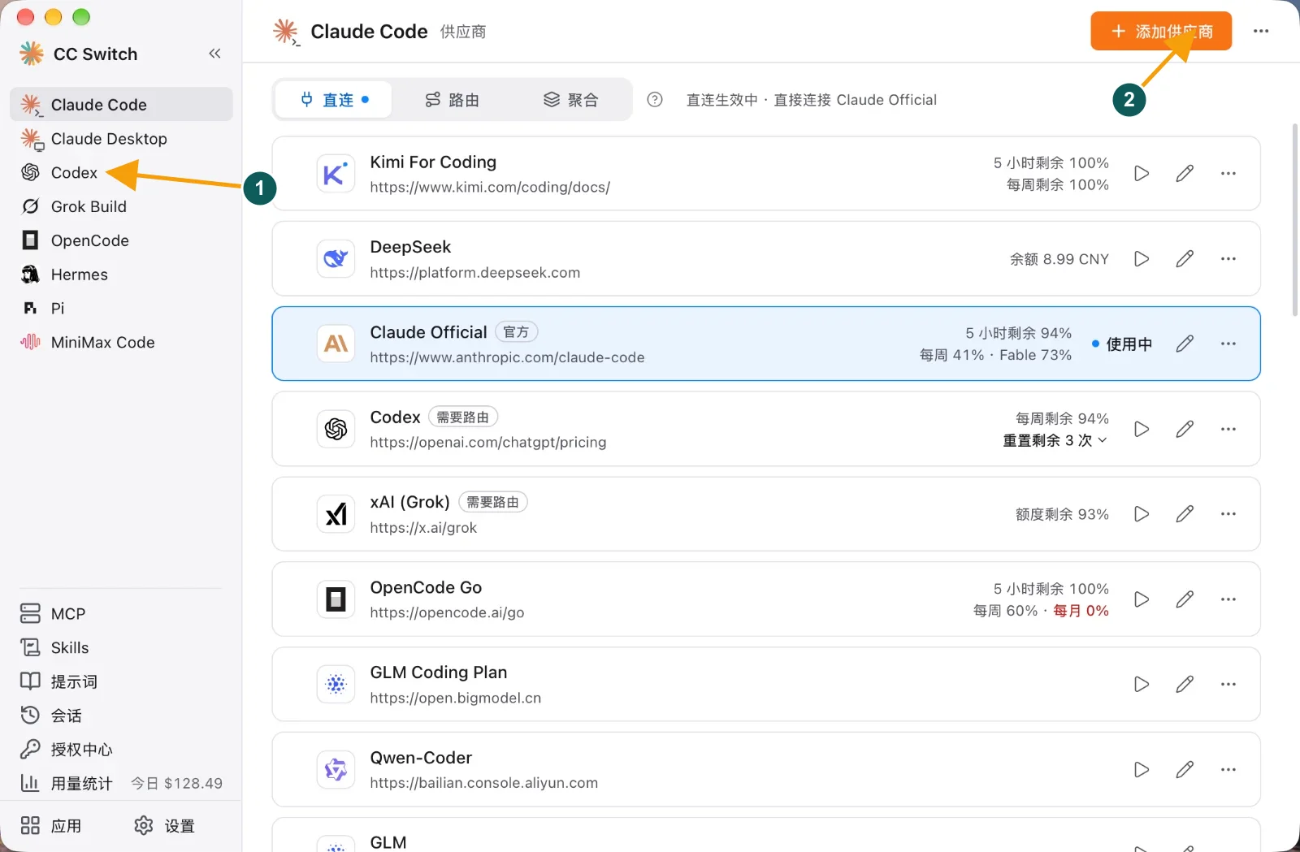The height and width of the screenshot is (852, 1300).
Task: Open the Skills section
Action: (x=121, y=648)
